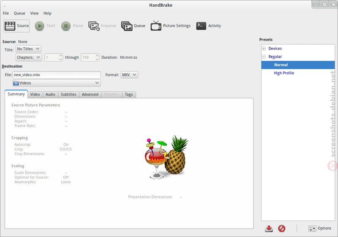Select the Normal preset
The width and height of the screenshot is (338, 237).
coord(298,65)
